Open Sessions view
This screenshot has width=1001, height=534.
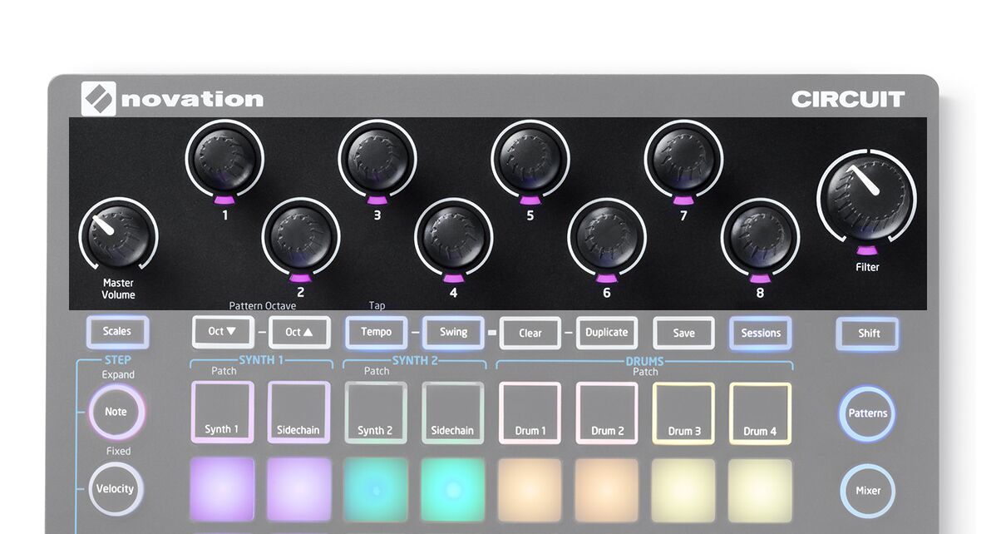pos(761,333)
